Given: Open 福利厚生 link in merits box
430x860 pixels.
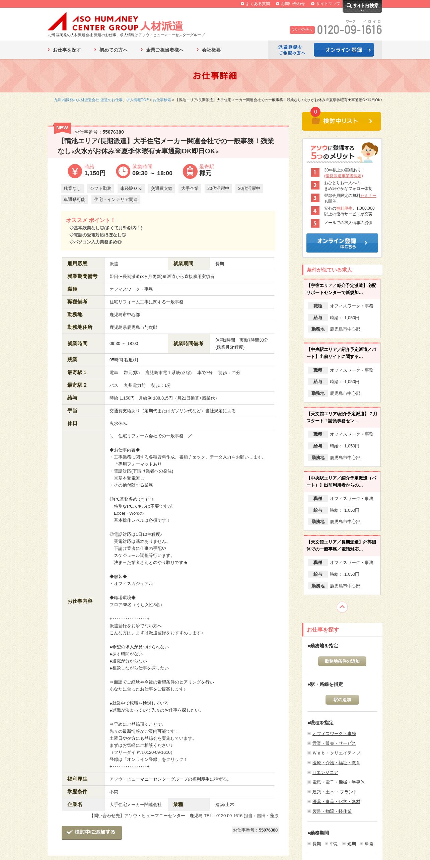Looking at the screenshot, I should click(344, 208).
